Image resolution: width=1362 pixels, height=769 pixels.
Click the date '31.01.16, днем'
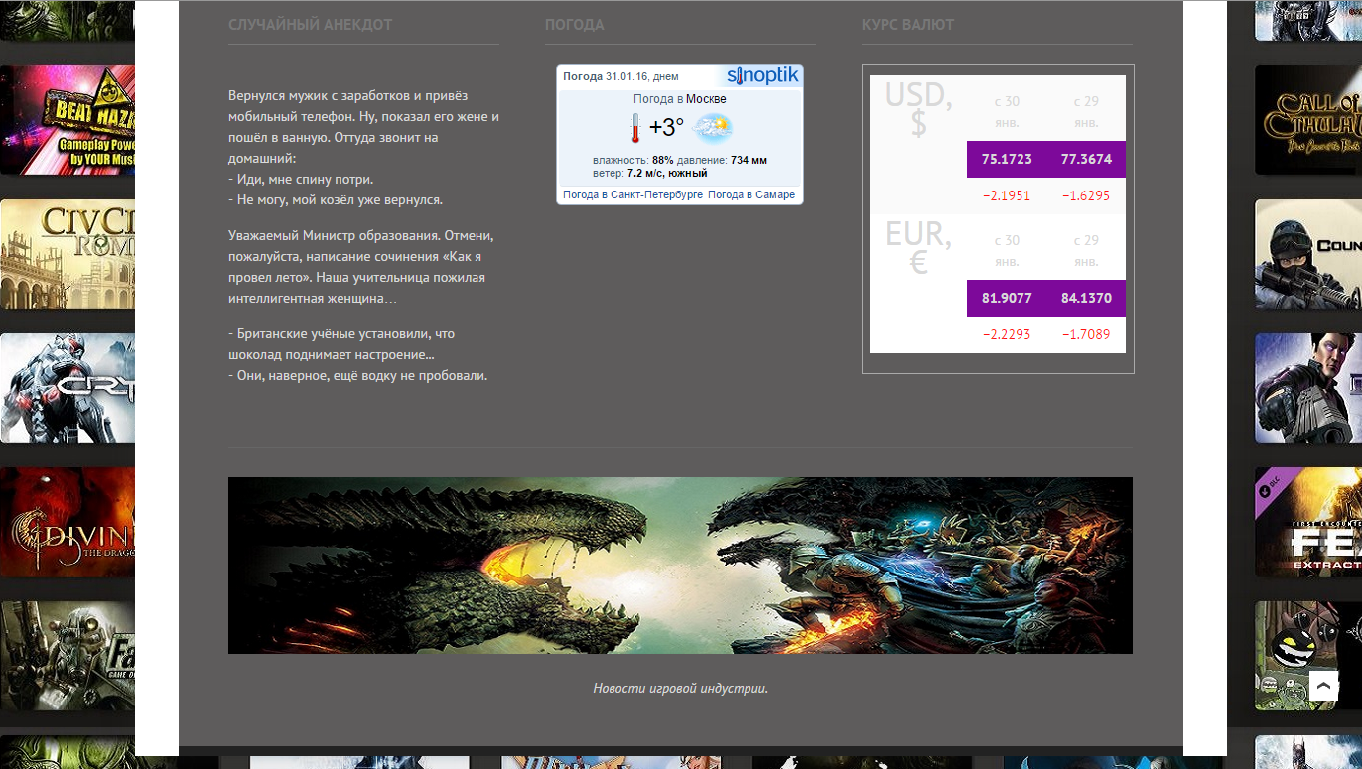coord(641,76)
